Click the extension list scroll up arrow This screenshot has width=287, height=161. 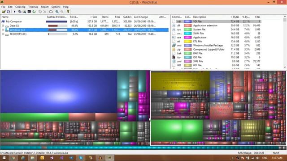[285, 17]
